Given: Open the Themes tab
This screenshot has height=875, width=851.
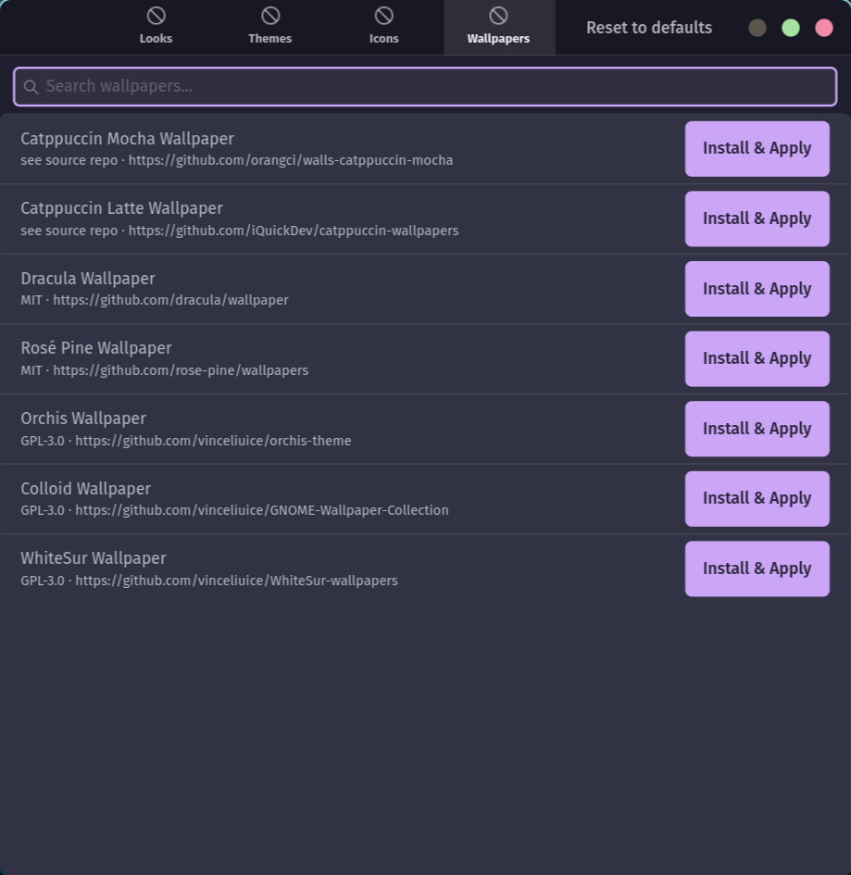Looking at the screenshot, I should coord(270,28).
